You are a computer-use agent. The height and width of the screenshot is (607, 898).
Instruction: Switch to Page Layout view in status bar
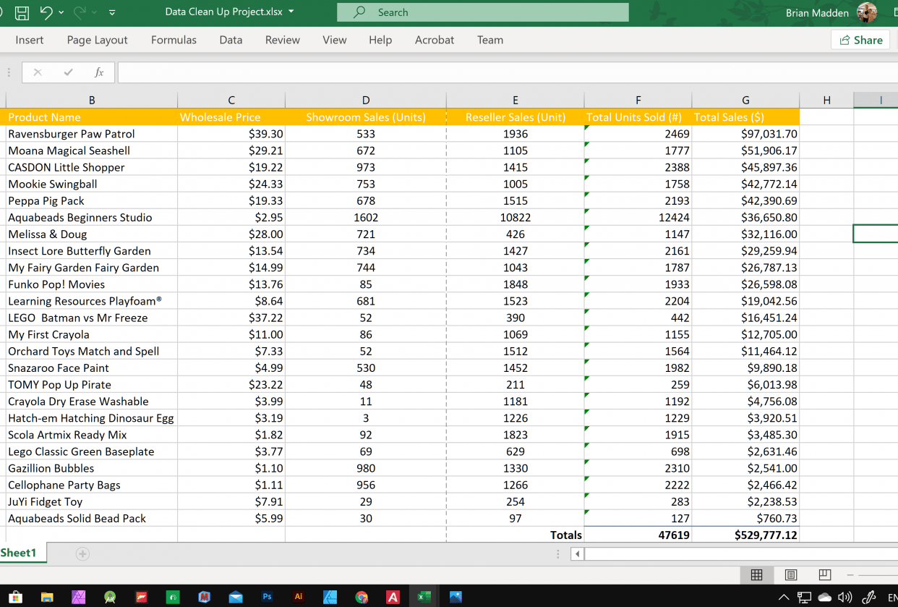click(791, 575)
